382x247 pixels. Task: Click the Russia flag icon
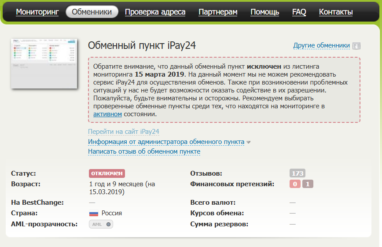[94, 214]
